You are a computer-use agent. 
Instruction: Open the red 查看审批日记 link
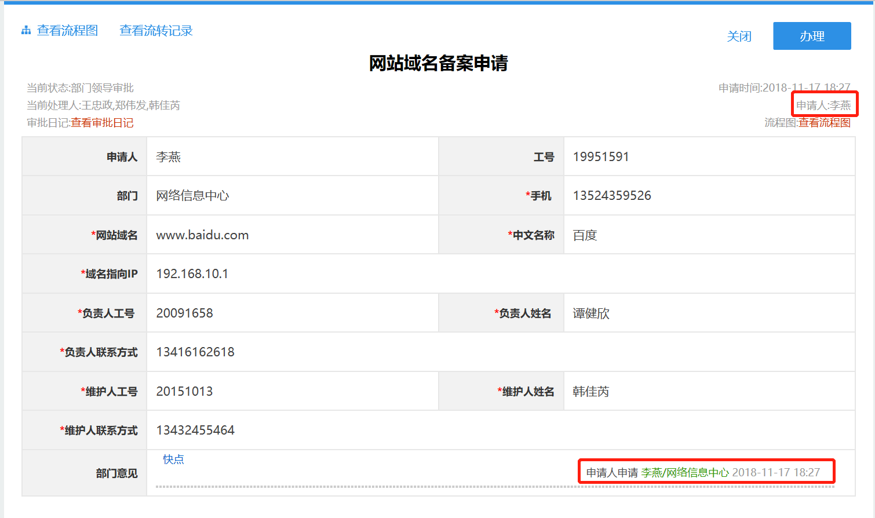(x=102, y=123)
